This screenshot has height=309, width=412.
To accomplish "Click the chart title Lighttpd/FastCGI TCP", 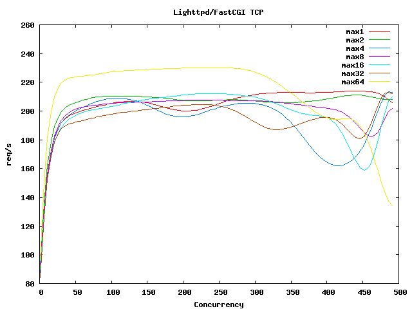I will tap(218, 12).
